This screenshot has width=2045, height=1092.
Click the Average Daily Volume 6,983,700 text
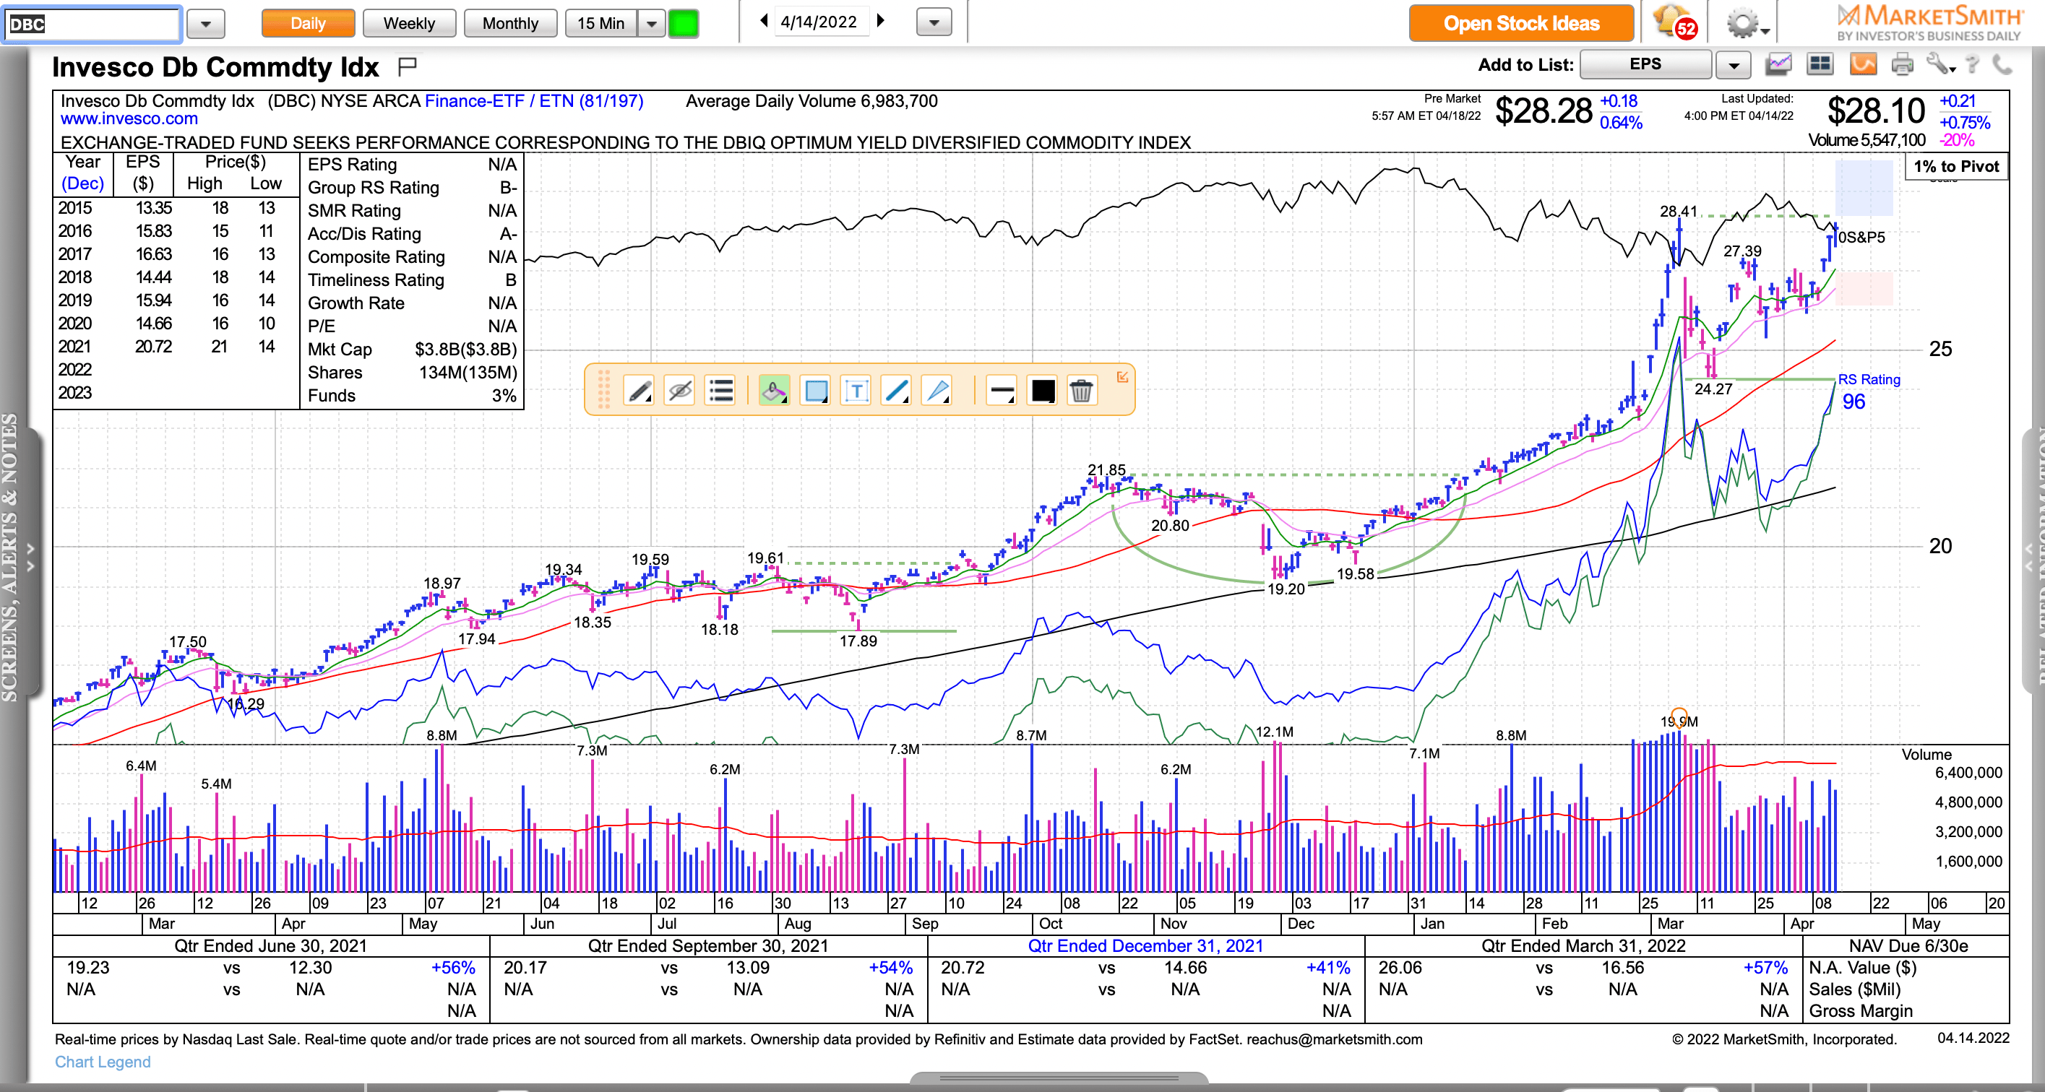tap(811, 101)
